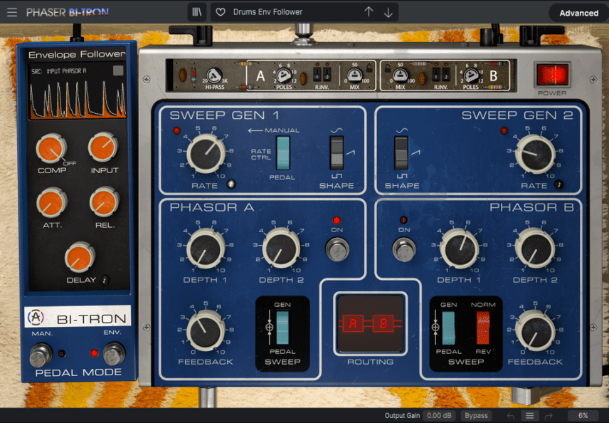
Task: Click the Phasor A FEEDBACK knob
Action: (206, 330)
